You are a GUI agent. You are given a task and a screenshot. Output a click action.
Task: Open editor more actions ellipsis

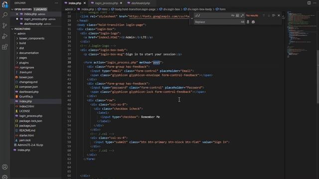[315, 3]
